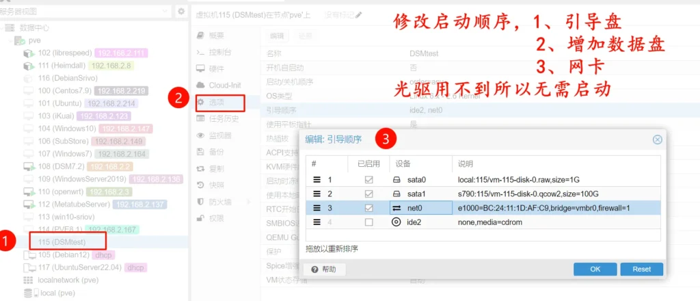Screen dimensions: 700x301
Task: Open the 硬件 (Hardware) menu item
Action: click(x=216, y=68)
